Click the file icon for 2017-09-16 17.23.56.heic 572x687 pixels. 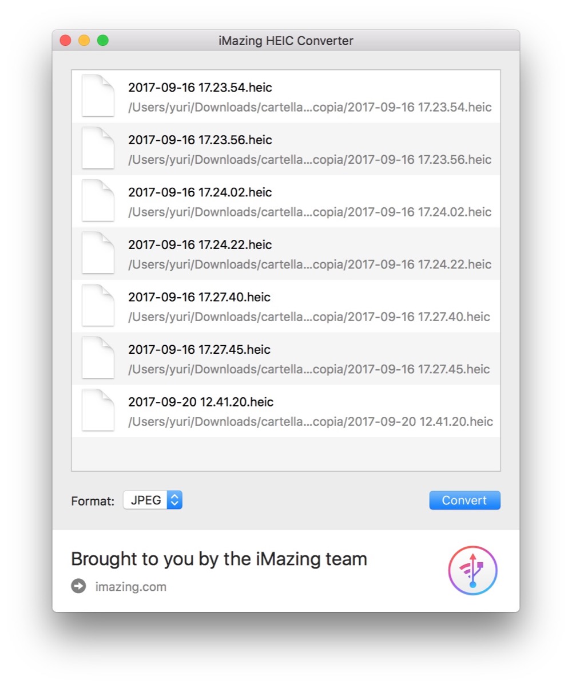(98, 148)
